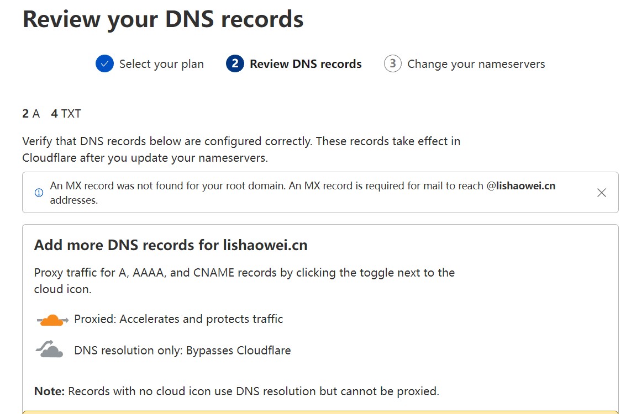Go back to Select your plan step
The height and width of the screenshot is (414, 626).
pos(161,64)
